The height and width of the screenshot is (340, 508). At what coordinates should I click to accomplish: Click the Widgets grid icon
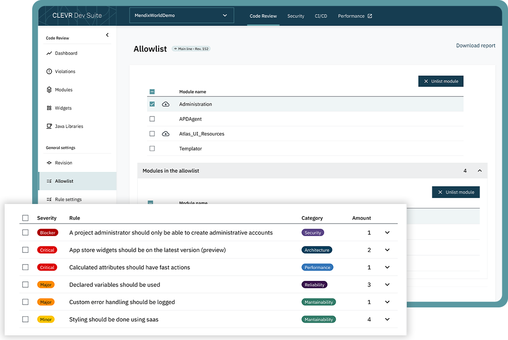[x=49, y=108]
